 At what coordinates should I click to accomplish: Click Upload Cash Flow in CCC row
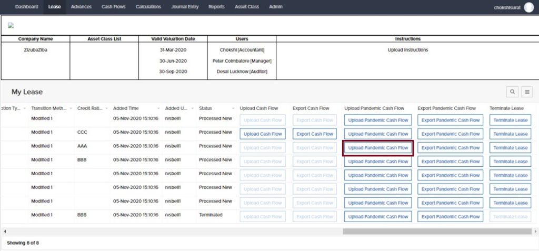pyautogui.click(x=263, y=134)
